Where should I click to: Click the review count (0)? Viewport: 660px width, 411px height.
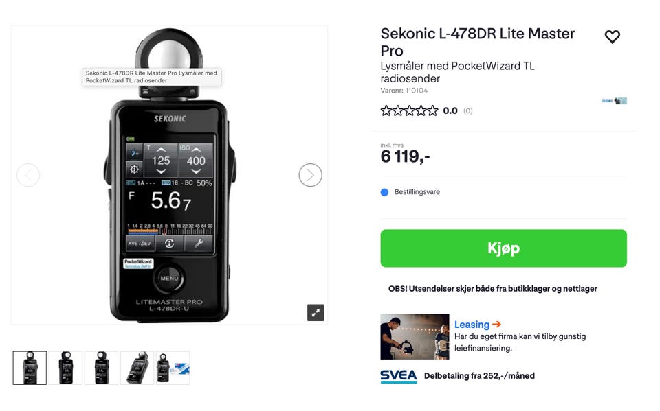(468, 111)
